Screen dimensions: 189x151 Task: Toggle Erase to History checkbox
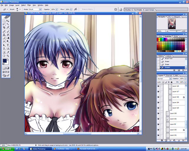81,9
